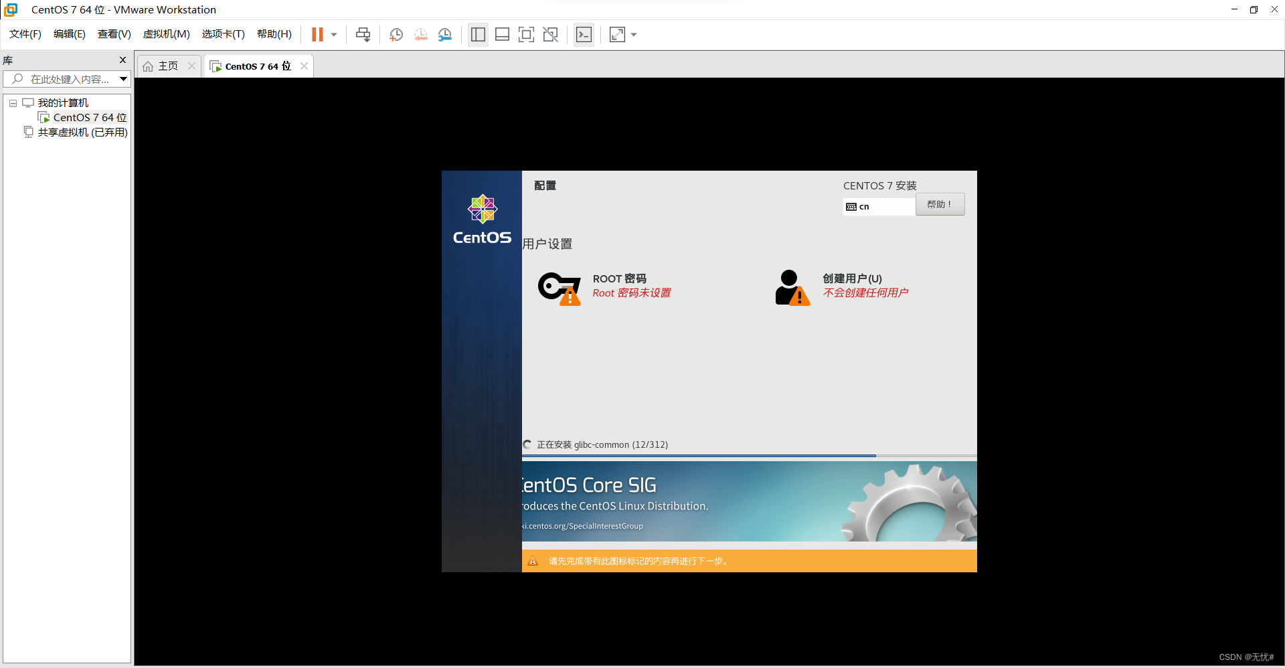The image size is (1285, 668).
Task: Open the 帮助(H) menu
Action: click(x=274, y=34)
